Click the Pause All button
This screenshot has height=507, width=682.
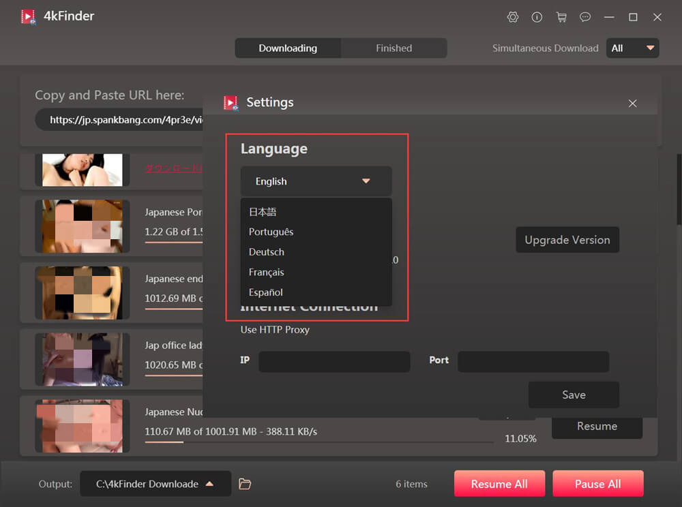(x=597, y=484)
